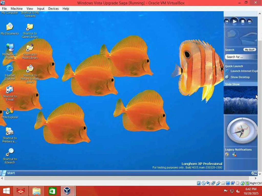
Task: Click the VirtualBox hard disk activity icon
Action: tap(199, 183)
